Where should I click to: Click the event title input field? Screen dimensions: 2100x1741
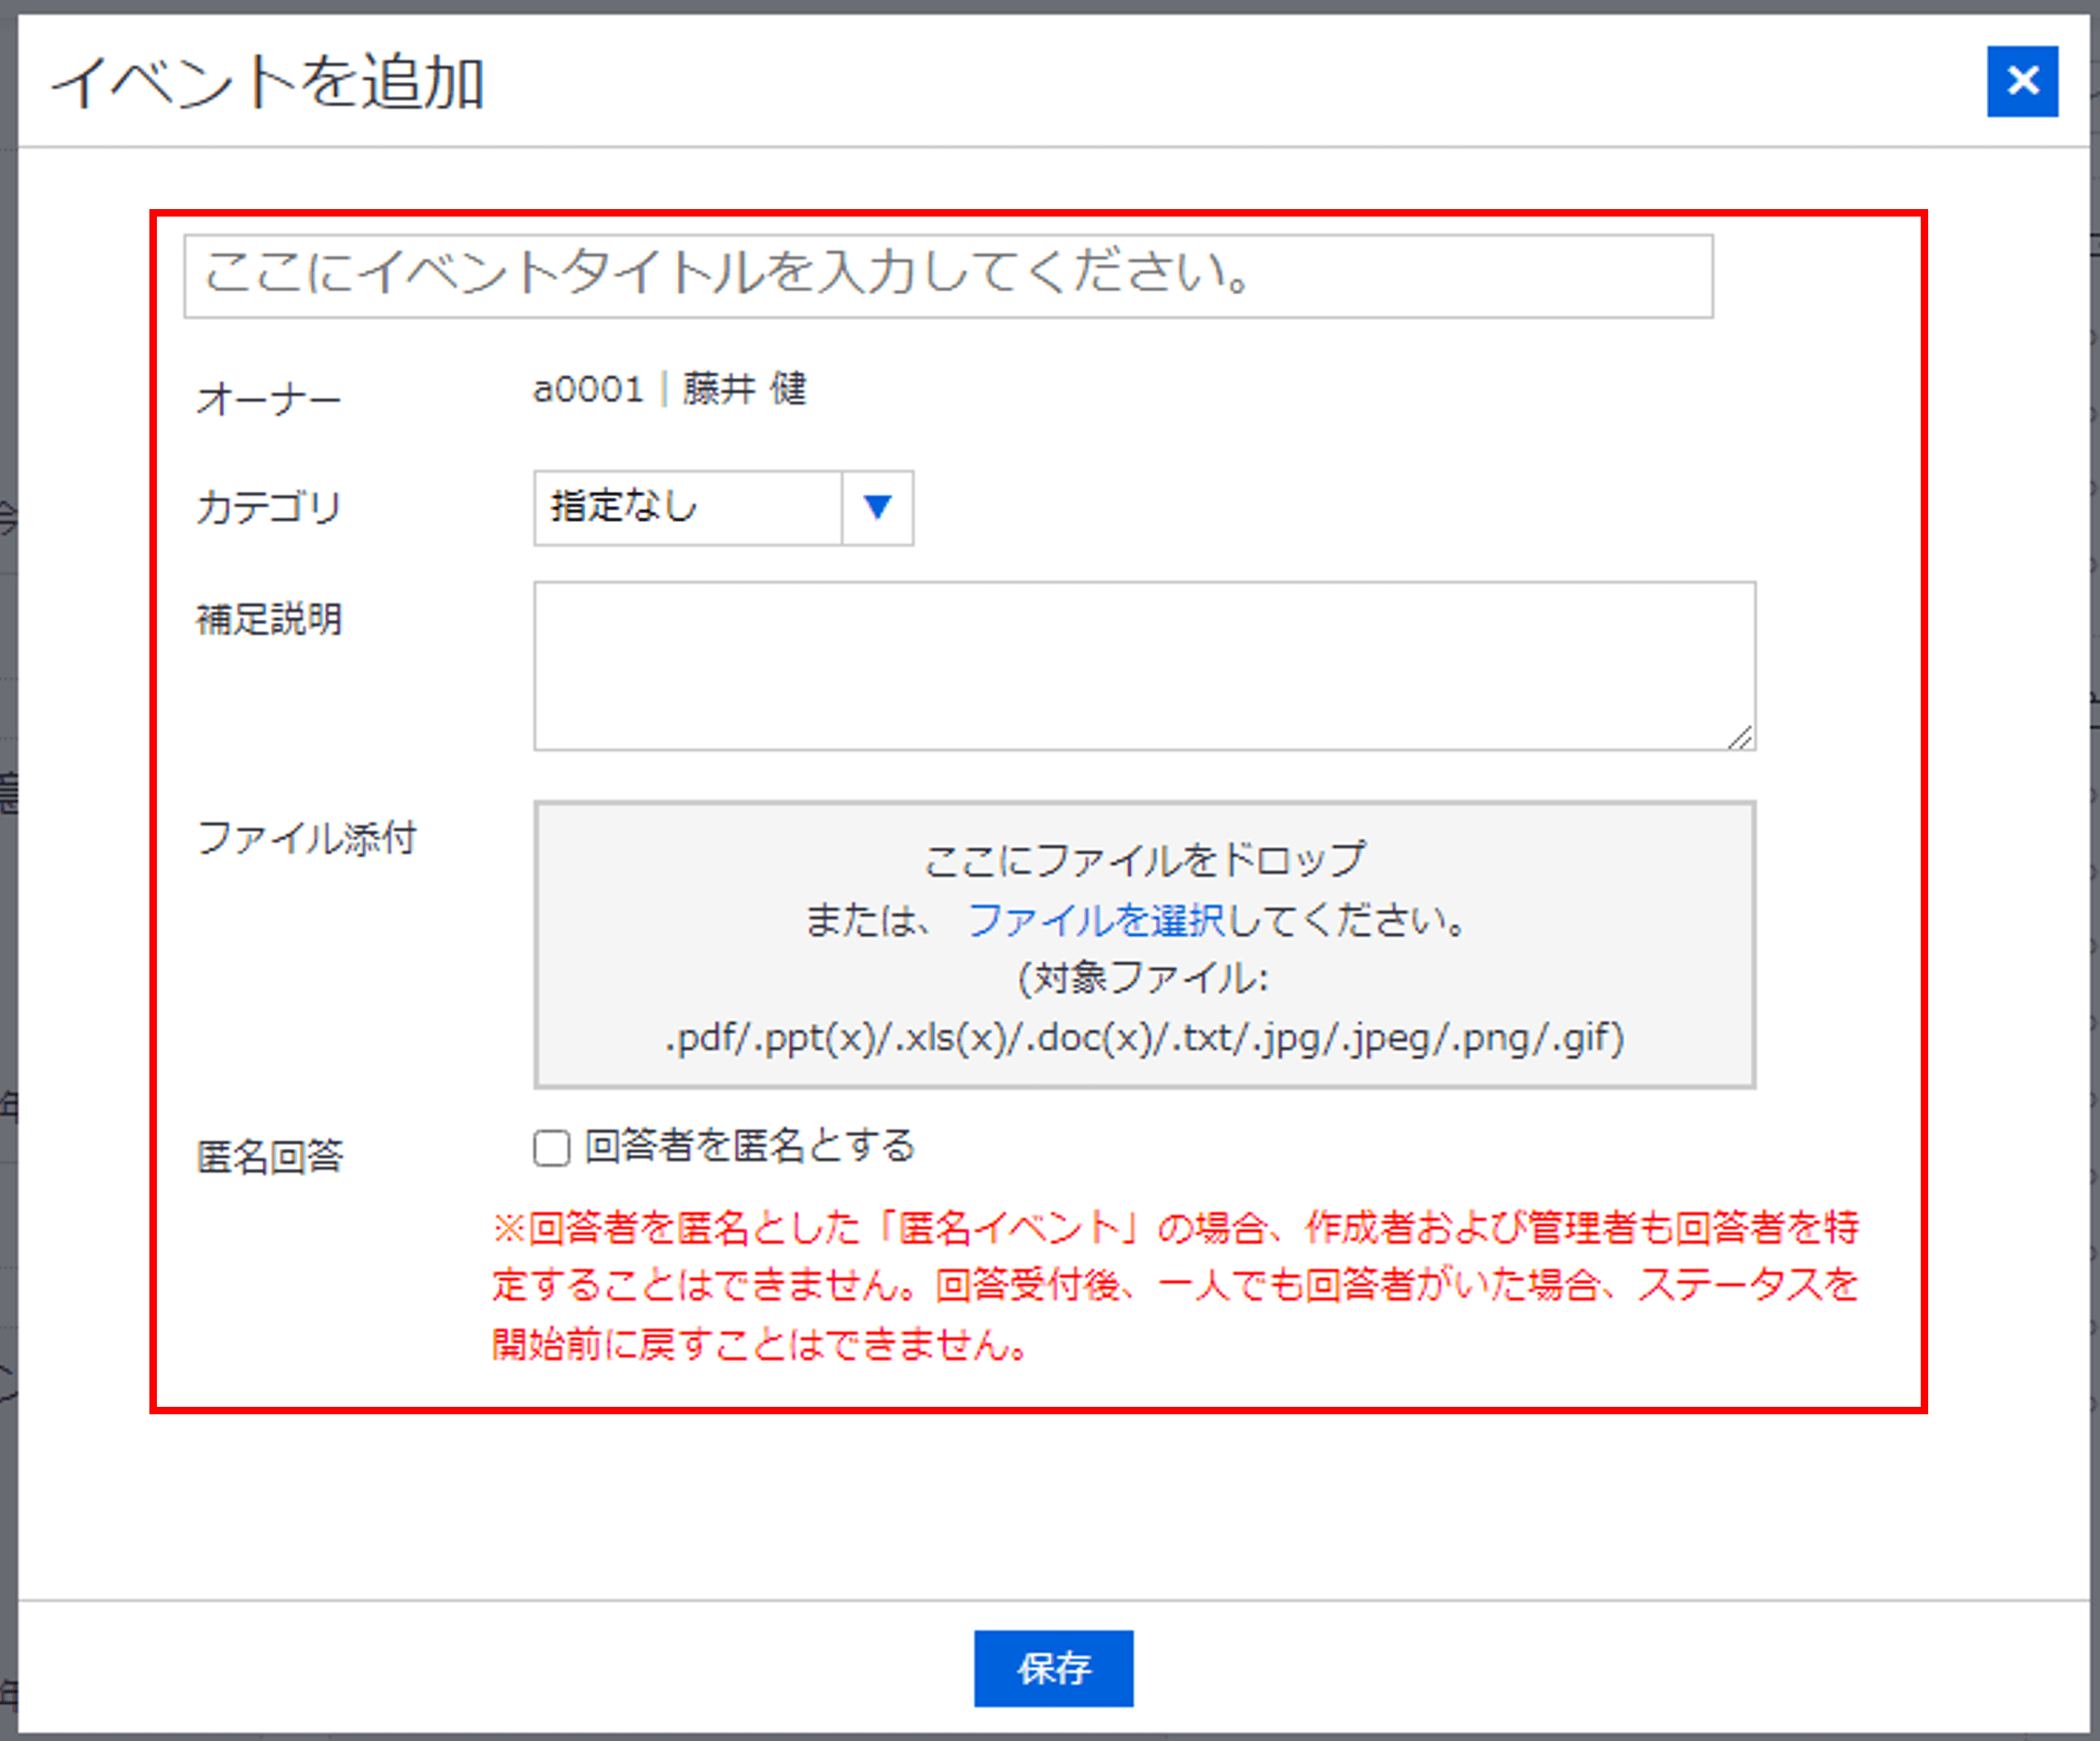click(947, 276)
